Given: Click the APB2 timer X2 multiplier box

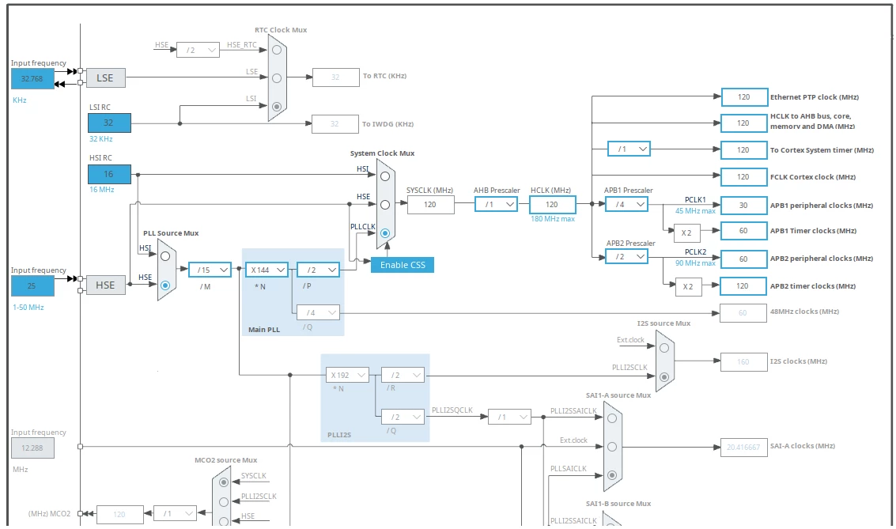Looking at the screenshot, I should pos(688,286).
